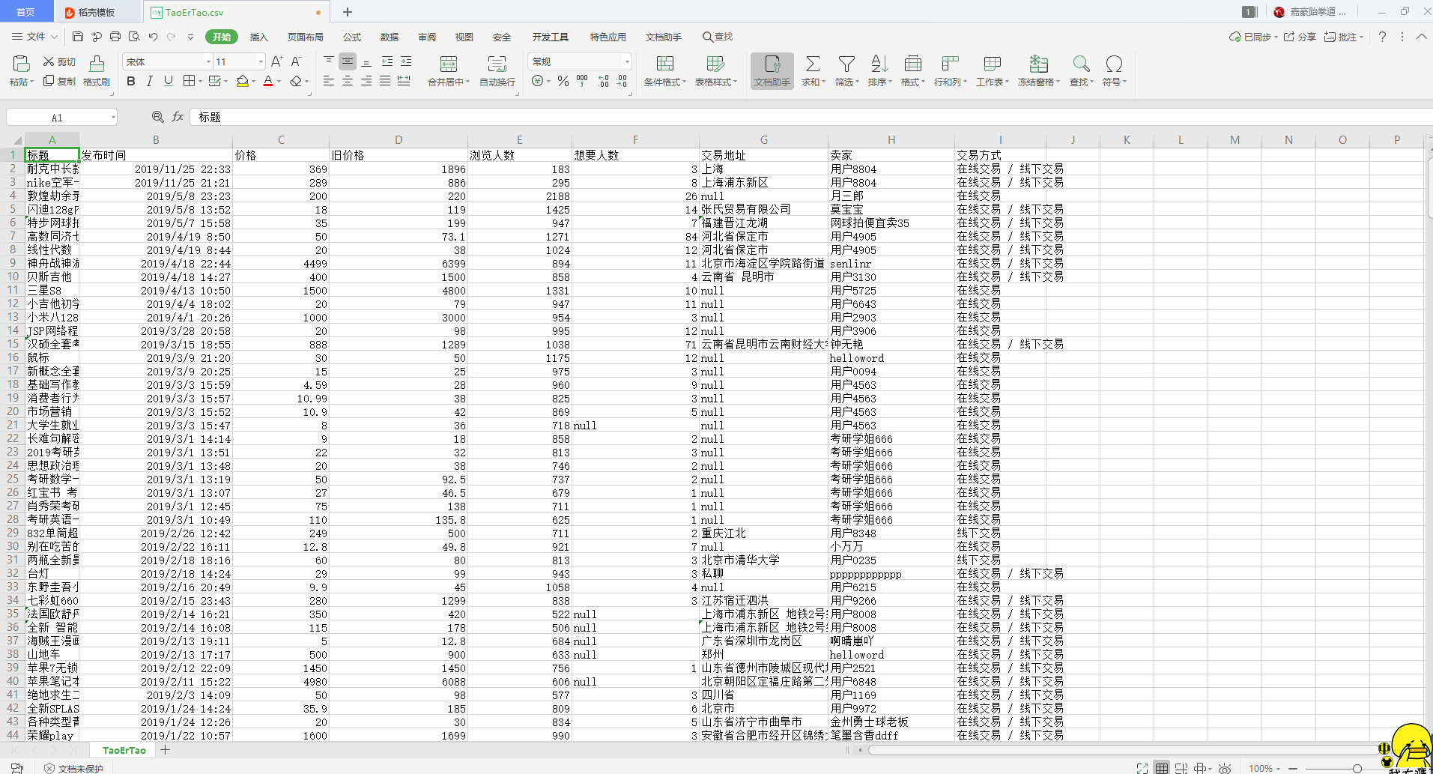This screenshot has height=774, width=1433.
Task: Click the decrease indent icon
Action: (x=387, y=61)
